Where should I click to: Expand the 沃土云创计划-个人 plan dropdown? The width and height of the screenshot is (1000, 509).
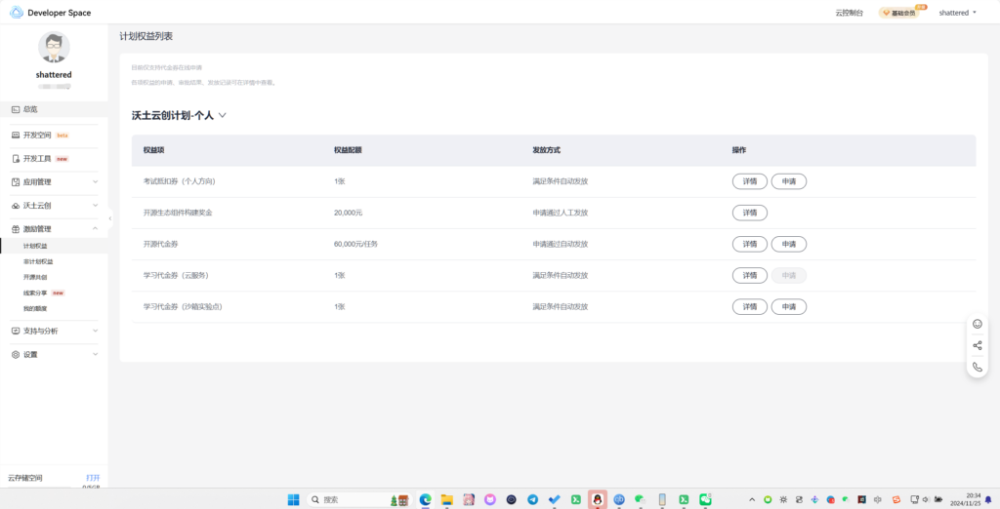point(223,115)
